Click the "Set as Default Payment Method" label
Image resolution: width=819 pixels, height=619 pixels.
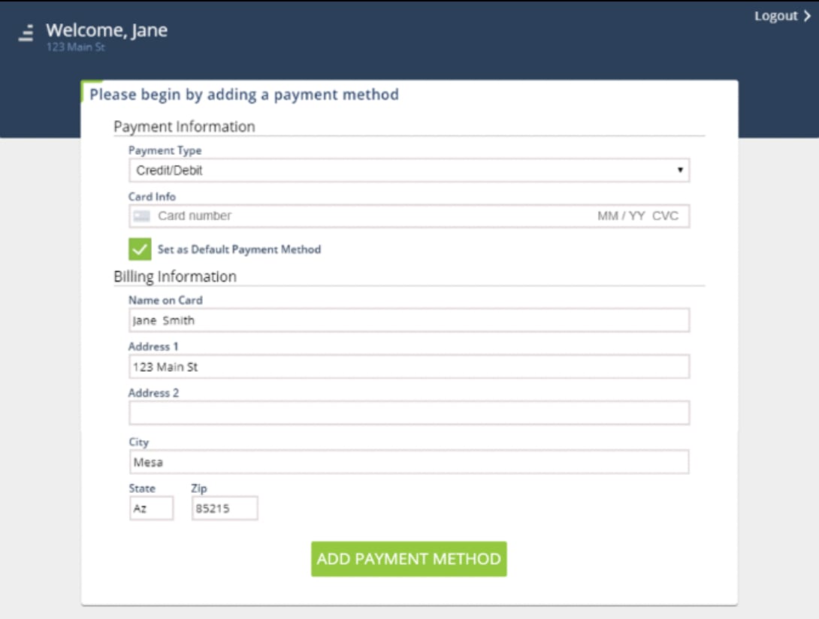239,249
